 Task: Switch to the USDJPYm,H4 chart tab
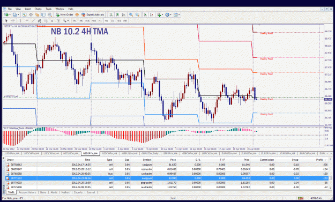click(x=12, y=153)
